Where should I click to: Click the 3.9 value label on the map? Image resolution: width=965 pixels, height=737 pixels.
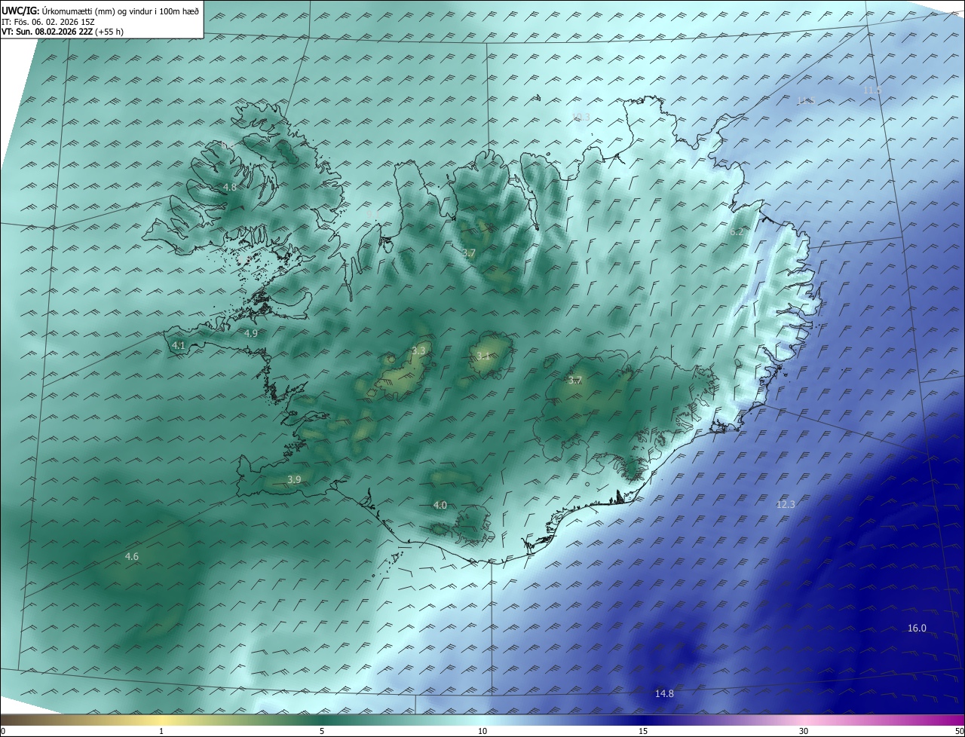click(x=294, y=479)
